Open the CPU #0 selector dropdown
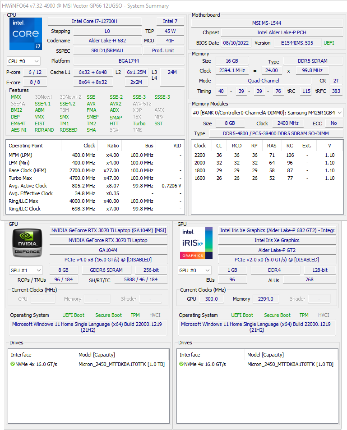The height and width of the screenshot is (430, 347). (23, 61)
